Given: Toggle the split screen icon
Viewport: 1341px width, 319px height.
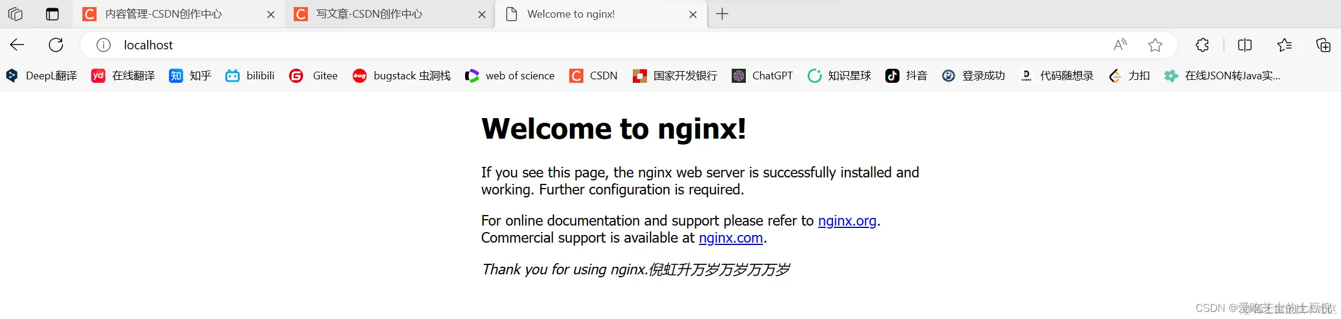Looking at the screenshot, I should point(1244,45).
